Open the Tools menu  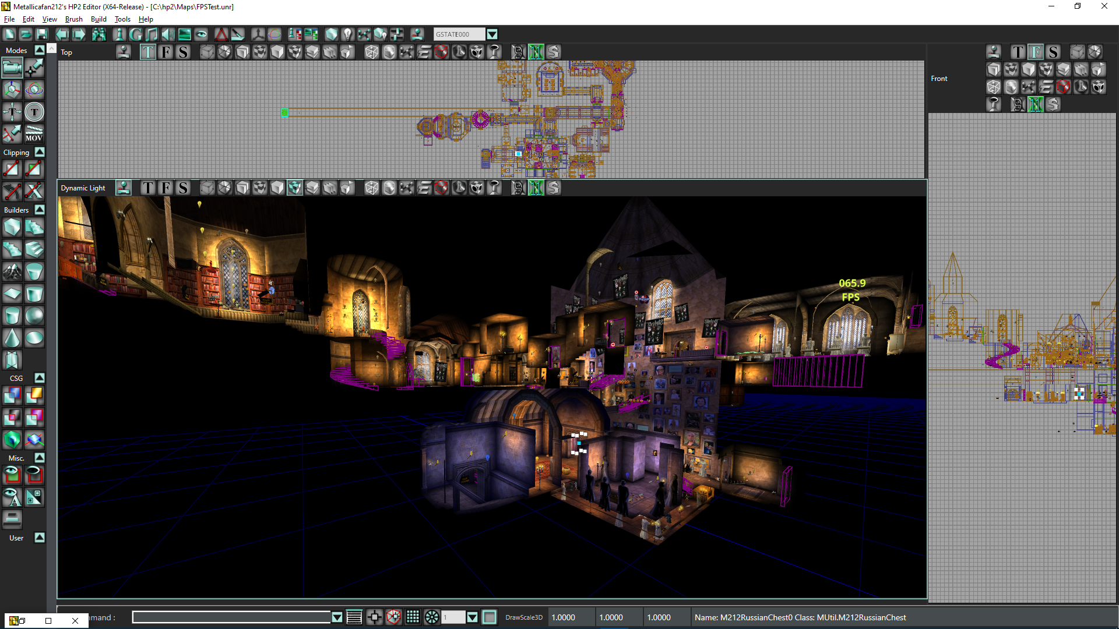pos(122,19)
